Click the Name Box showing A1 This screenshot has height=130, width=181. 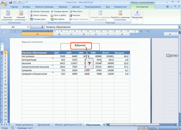[13, 27]
